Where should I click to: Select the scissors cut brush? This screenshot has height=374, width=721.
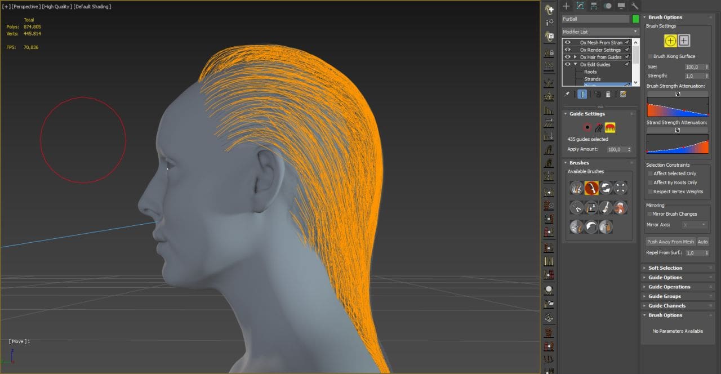click(x=576, y=208)
